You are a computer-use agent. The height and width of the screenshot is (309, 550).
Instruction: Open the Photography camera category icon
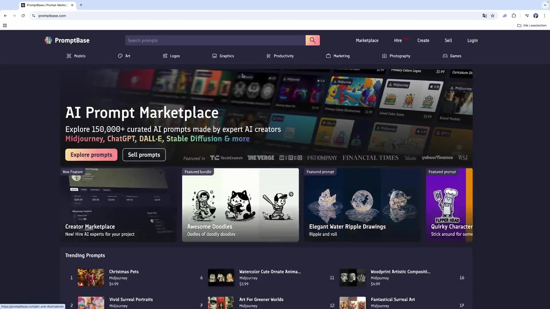(384, 56)
